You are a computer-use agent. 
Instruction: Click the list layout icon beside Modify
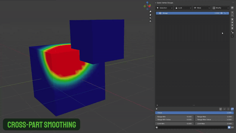(232, 8)
